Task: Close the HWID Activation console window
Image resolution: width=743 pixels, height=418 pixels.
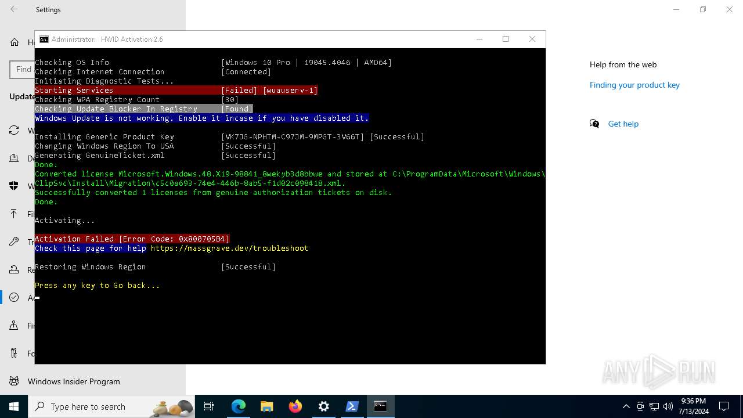Action: coord(532,39)
